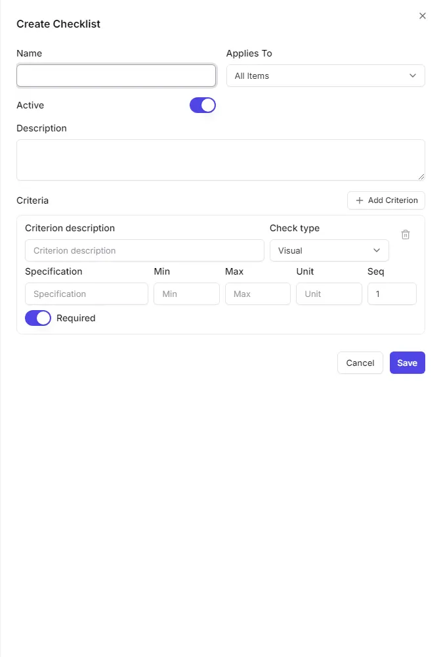Save the checklist
This screenshot has width=441, height=657.
click(407, 363)
